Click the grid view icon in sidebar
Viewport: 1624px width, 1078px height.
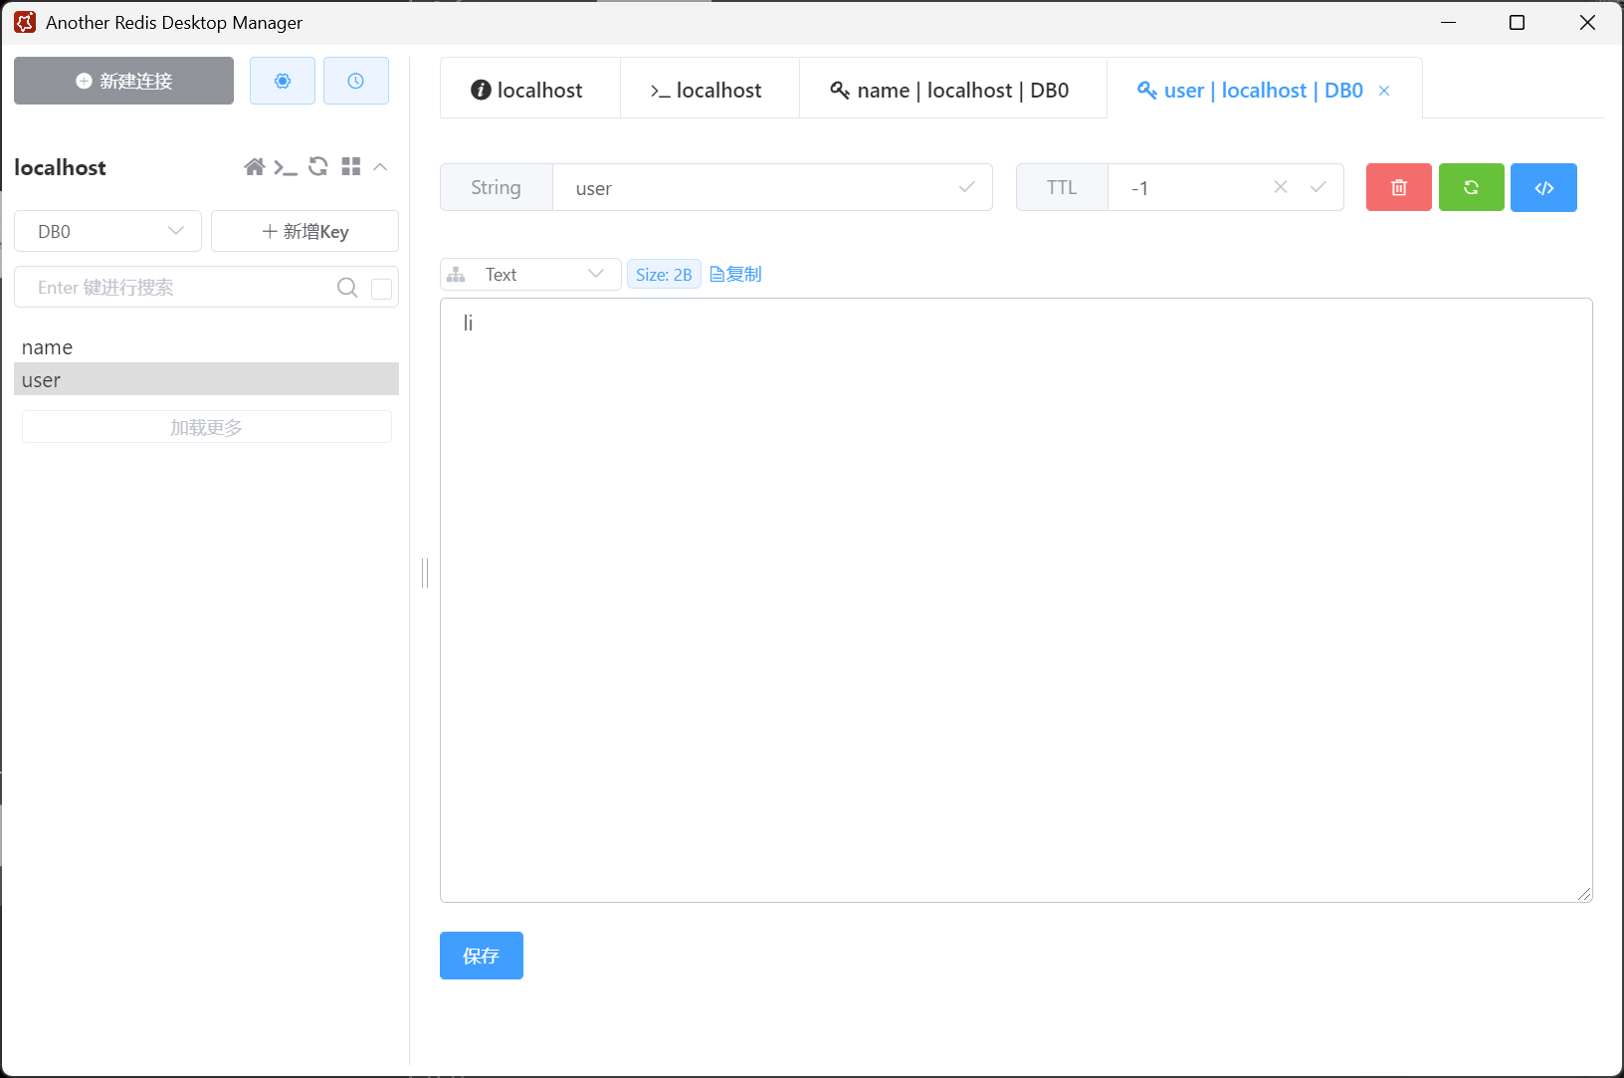350,167
